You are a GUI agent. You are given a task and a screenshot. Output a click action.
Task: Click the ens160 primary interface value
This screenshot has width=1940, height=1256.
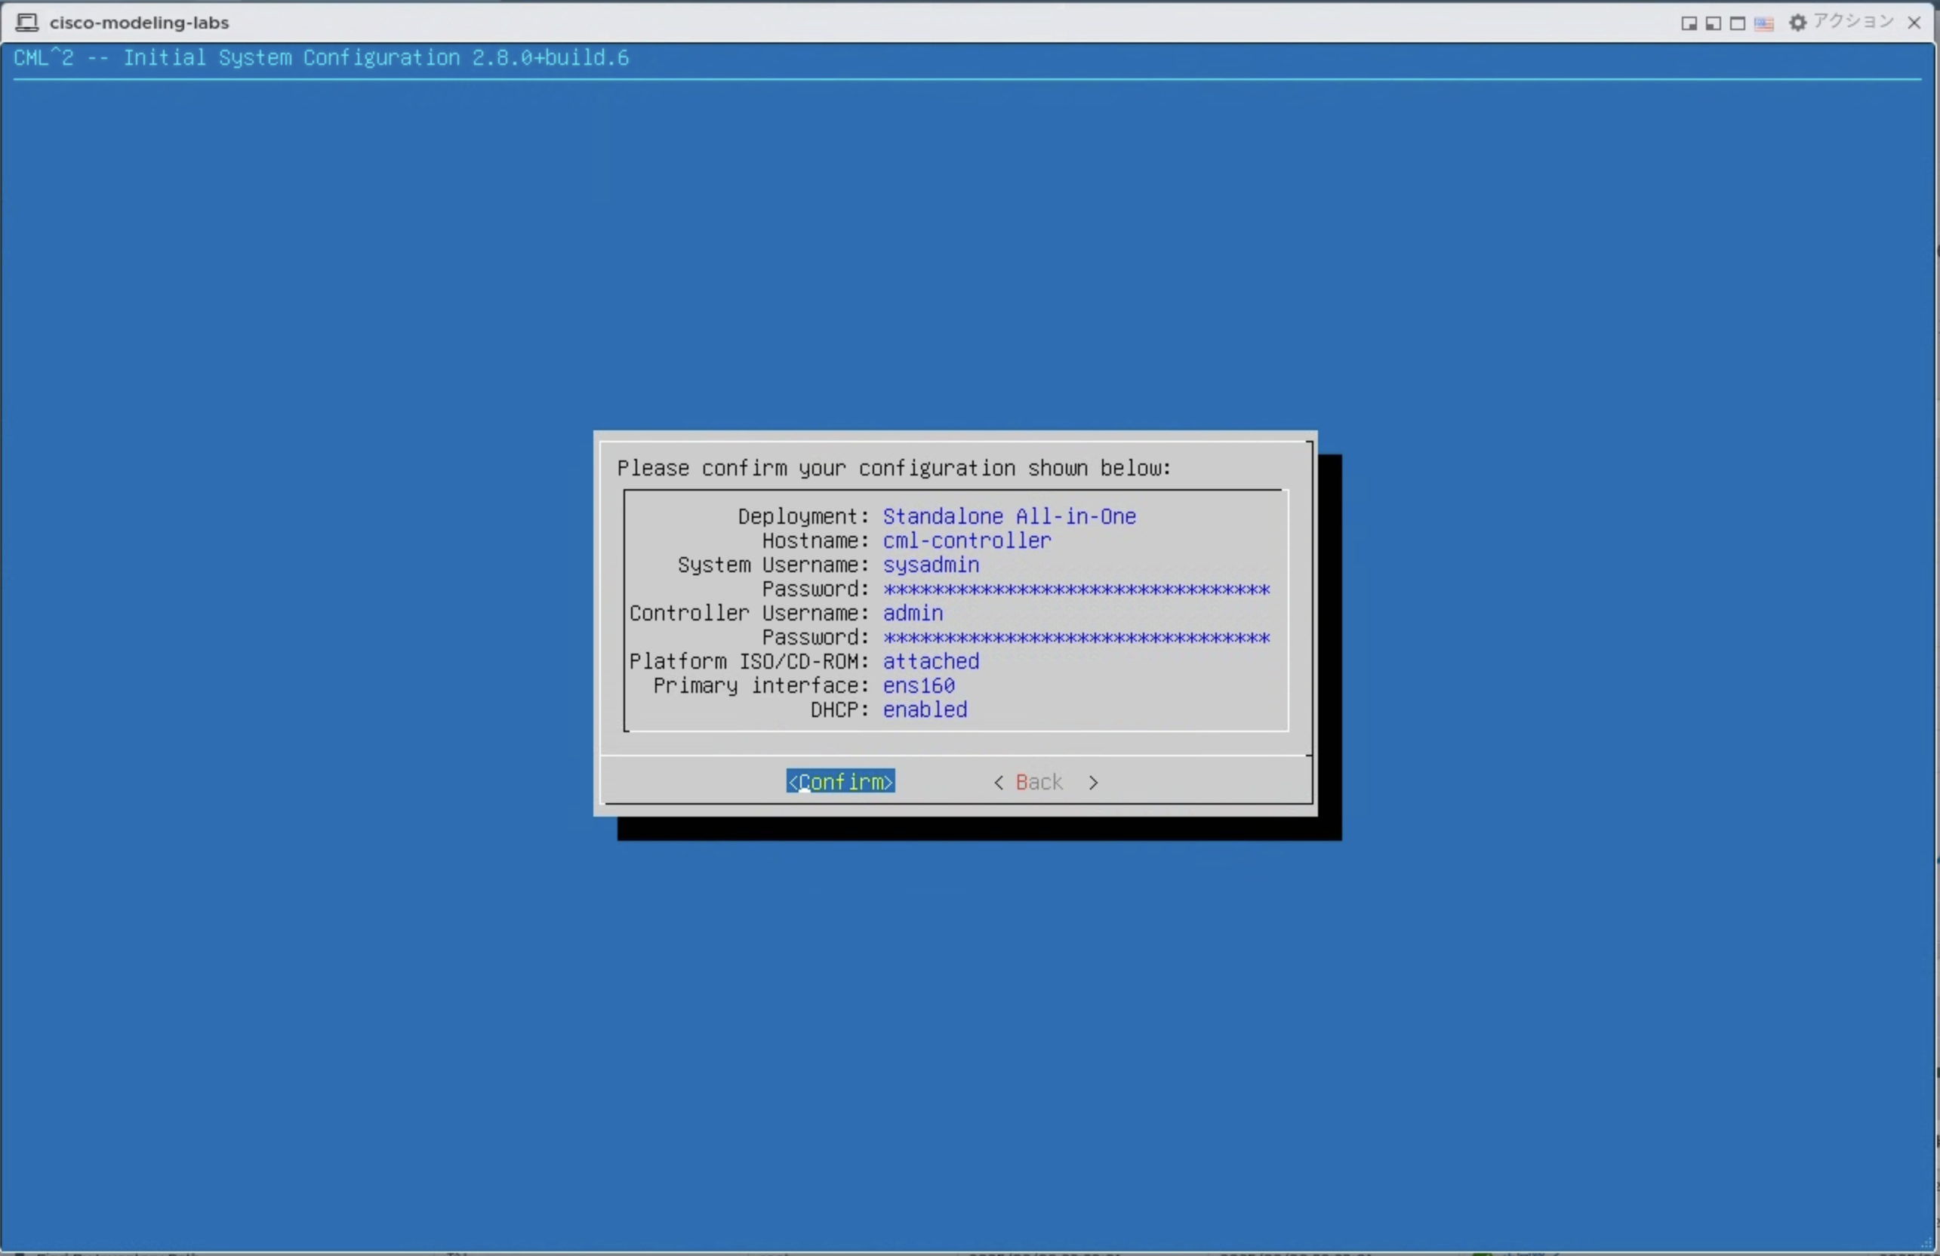pos(919,685)
